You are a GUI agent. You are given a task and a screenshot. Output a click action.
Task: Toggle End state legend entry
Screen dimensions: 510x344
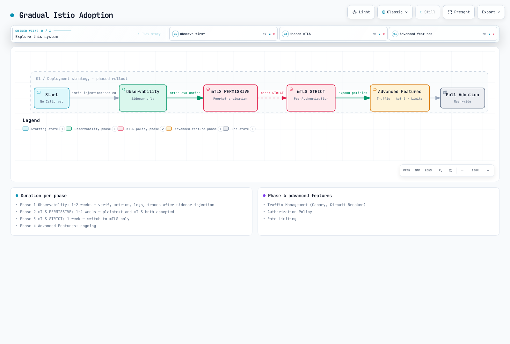pyautogui.click(x=239, y=129)
